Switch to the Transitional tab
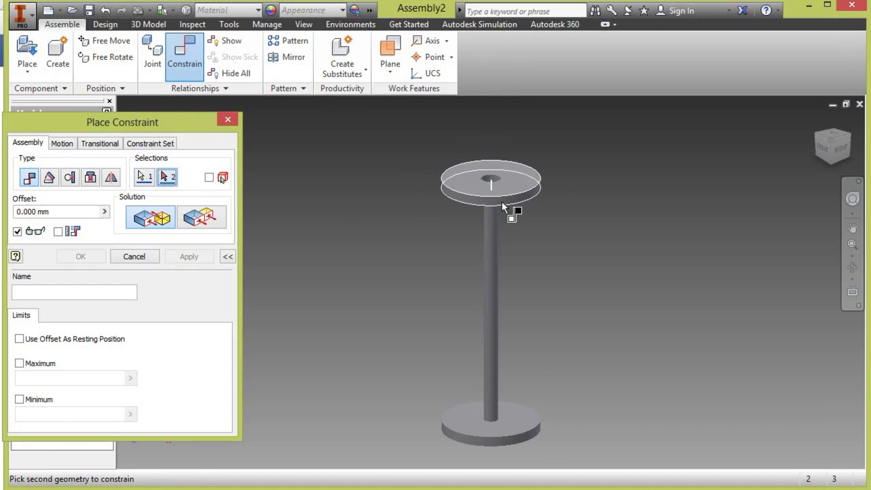This screenshot has width=871, height=490. [x=100, y=144]
